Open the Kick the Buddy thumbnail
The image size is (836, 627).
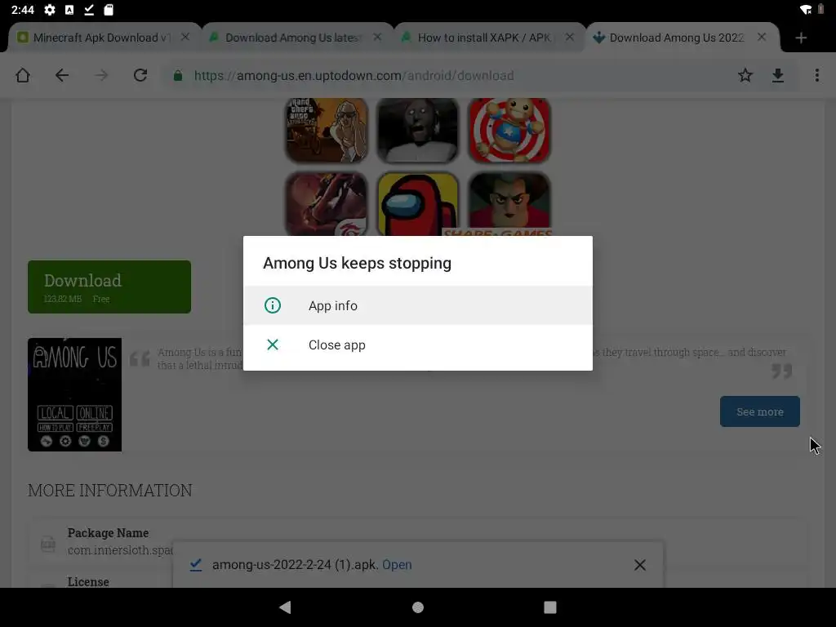[x=509, y=130]
